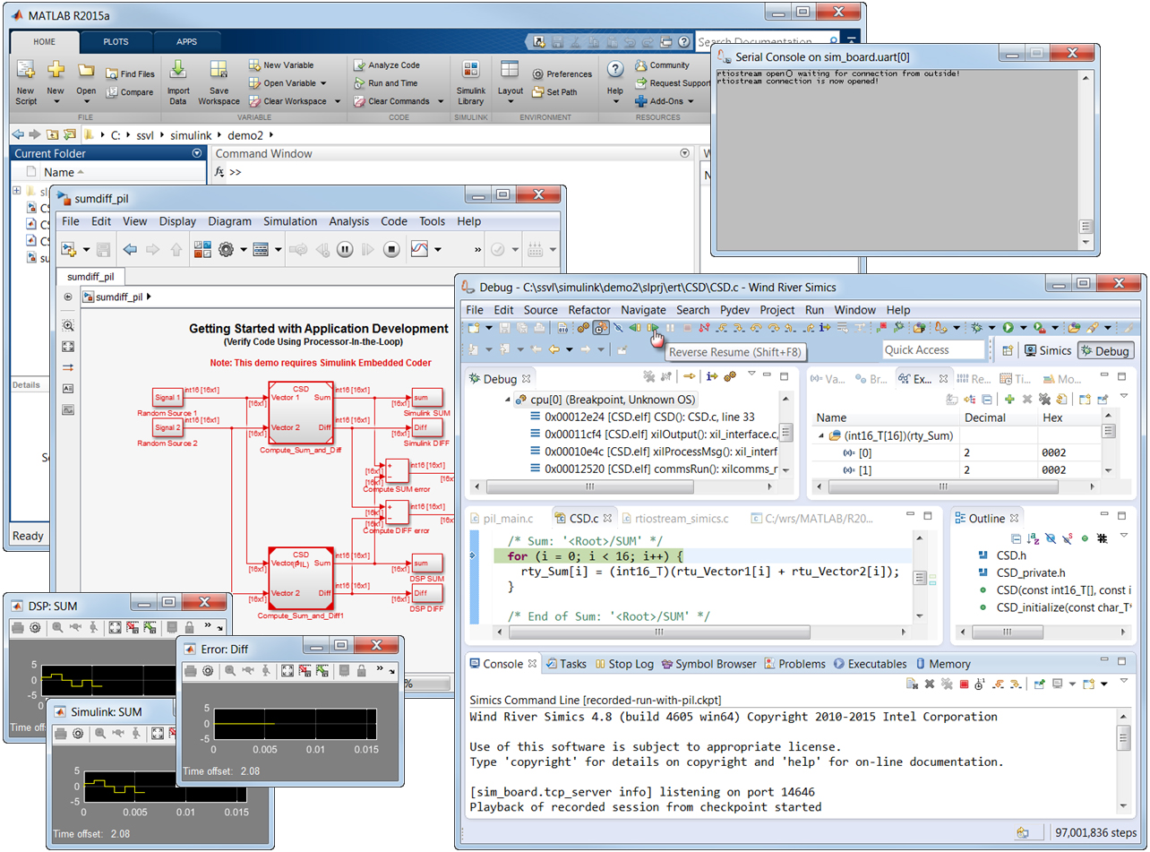Open the Simulation menu in sumdiff_pil
This screenshot has height=852, width=1150.
coord(289,221)
